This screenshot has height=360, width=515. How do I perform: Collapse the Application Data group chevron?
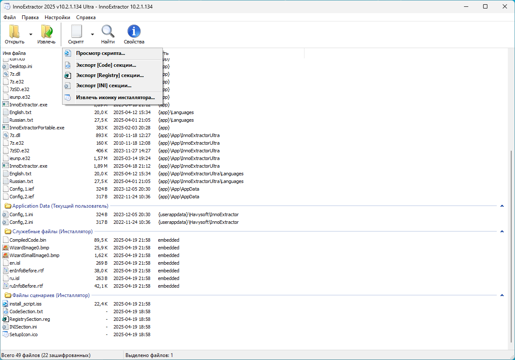(502, 206)
